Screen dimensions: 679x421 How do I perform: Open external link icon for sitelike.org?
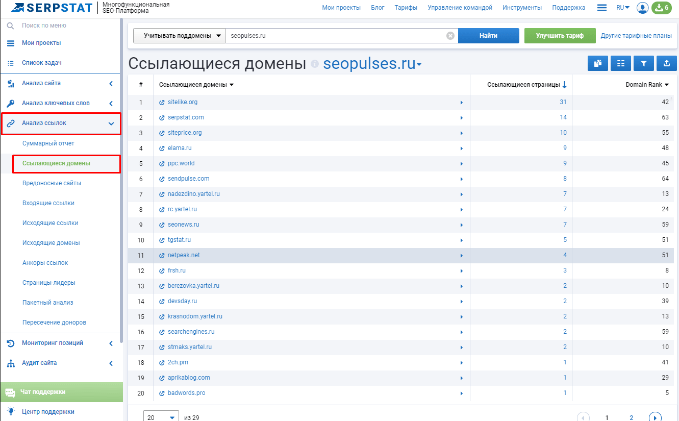pyautogui.click(x=162, y=103)
